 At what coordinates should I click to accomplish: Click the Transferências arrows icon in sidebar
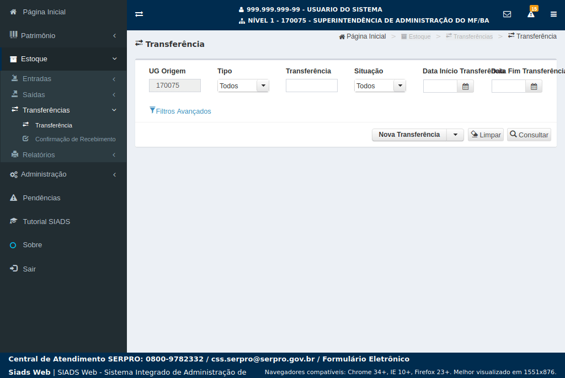tap(15, 109)
